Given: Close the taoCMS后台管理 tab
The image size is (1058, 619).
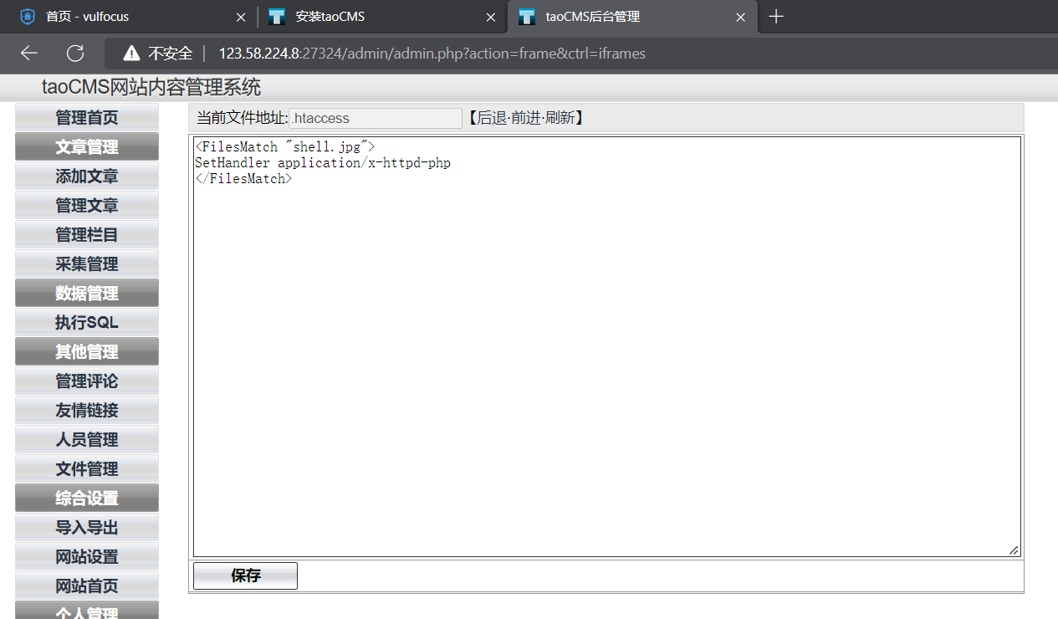Looking at the screenshot, I should (740, 17).
